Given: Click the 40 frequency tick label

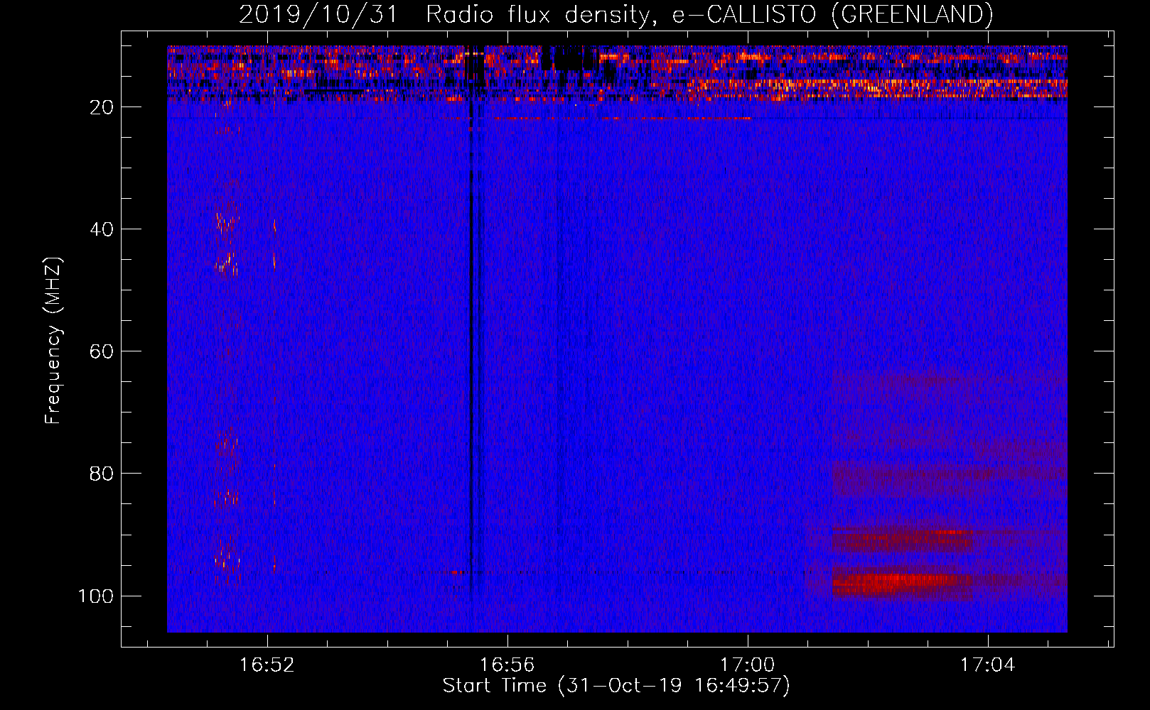Looking at the screenshot, I should pos(102,229).
